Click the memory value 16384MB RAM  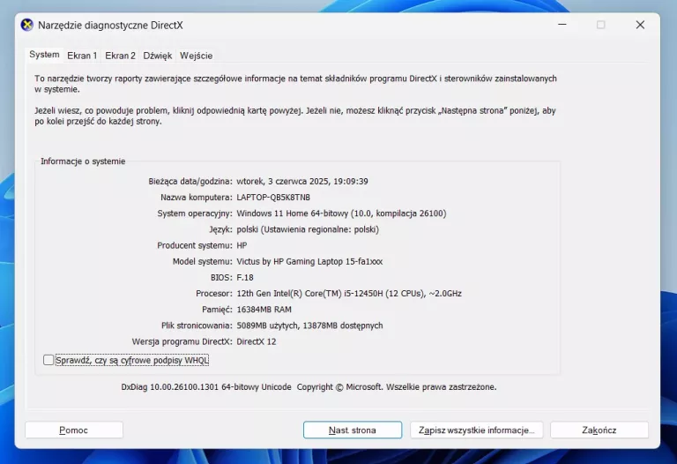264,310
